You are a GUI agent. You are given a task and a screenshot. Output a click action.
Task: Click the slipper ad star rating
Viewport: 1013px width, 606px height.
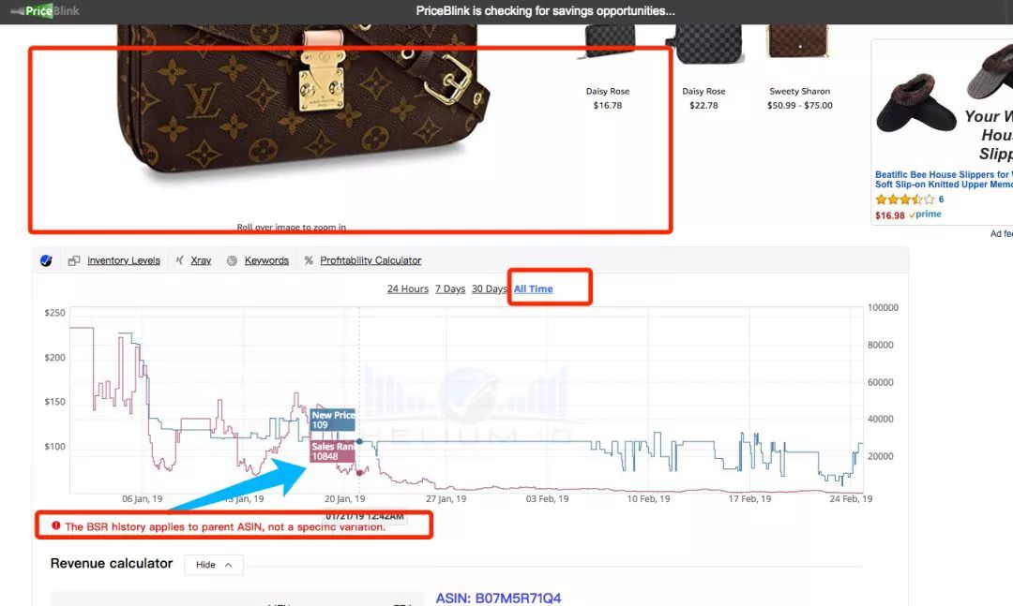point(904,200)
